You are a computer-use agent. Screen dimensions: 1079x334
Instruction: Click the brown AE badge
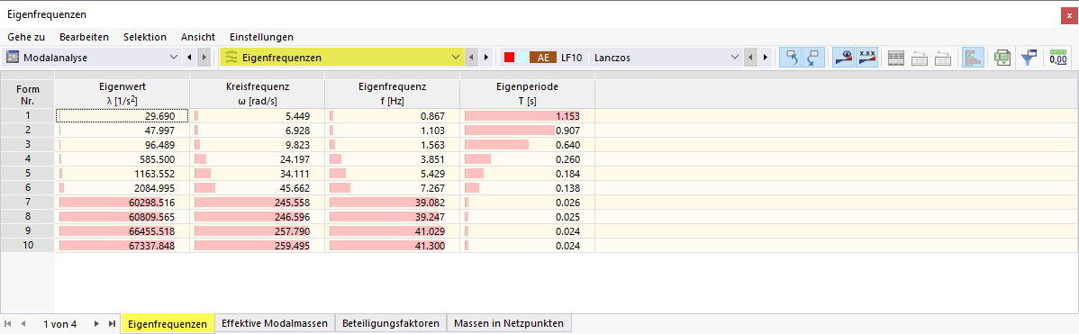(x=543, y=58)
